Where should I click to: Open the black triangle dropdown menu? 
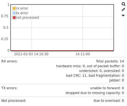123,16
